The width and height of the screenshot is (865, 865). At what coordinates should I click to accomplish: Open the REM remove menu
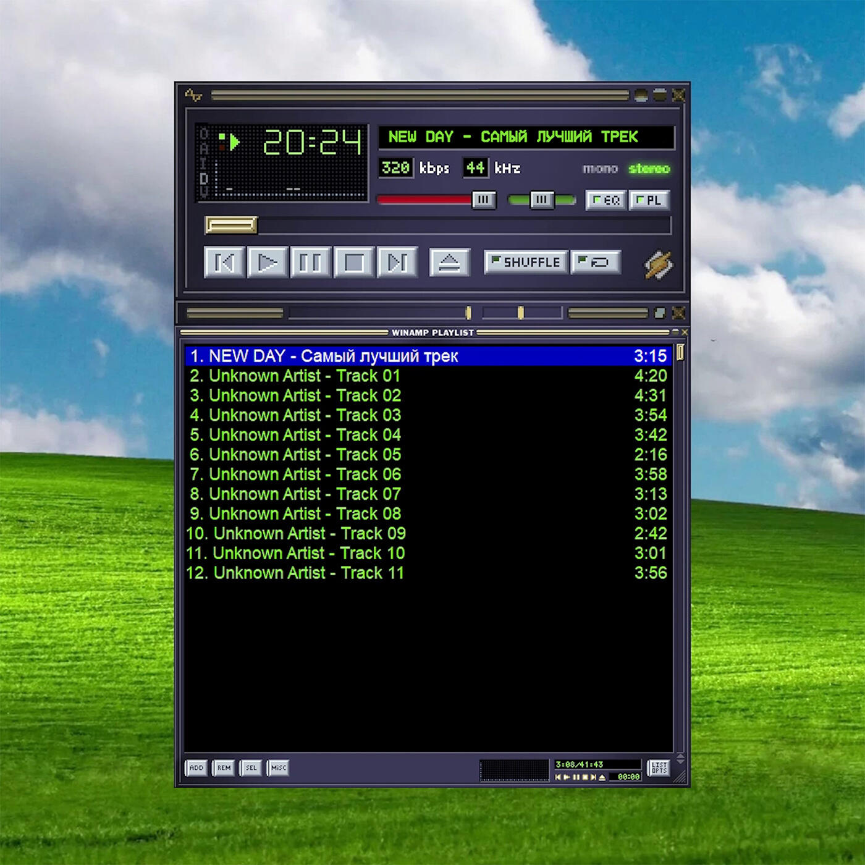click(x=224, y=768)
